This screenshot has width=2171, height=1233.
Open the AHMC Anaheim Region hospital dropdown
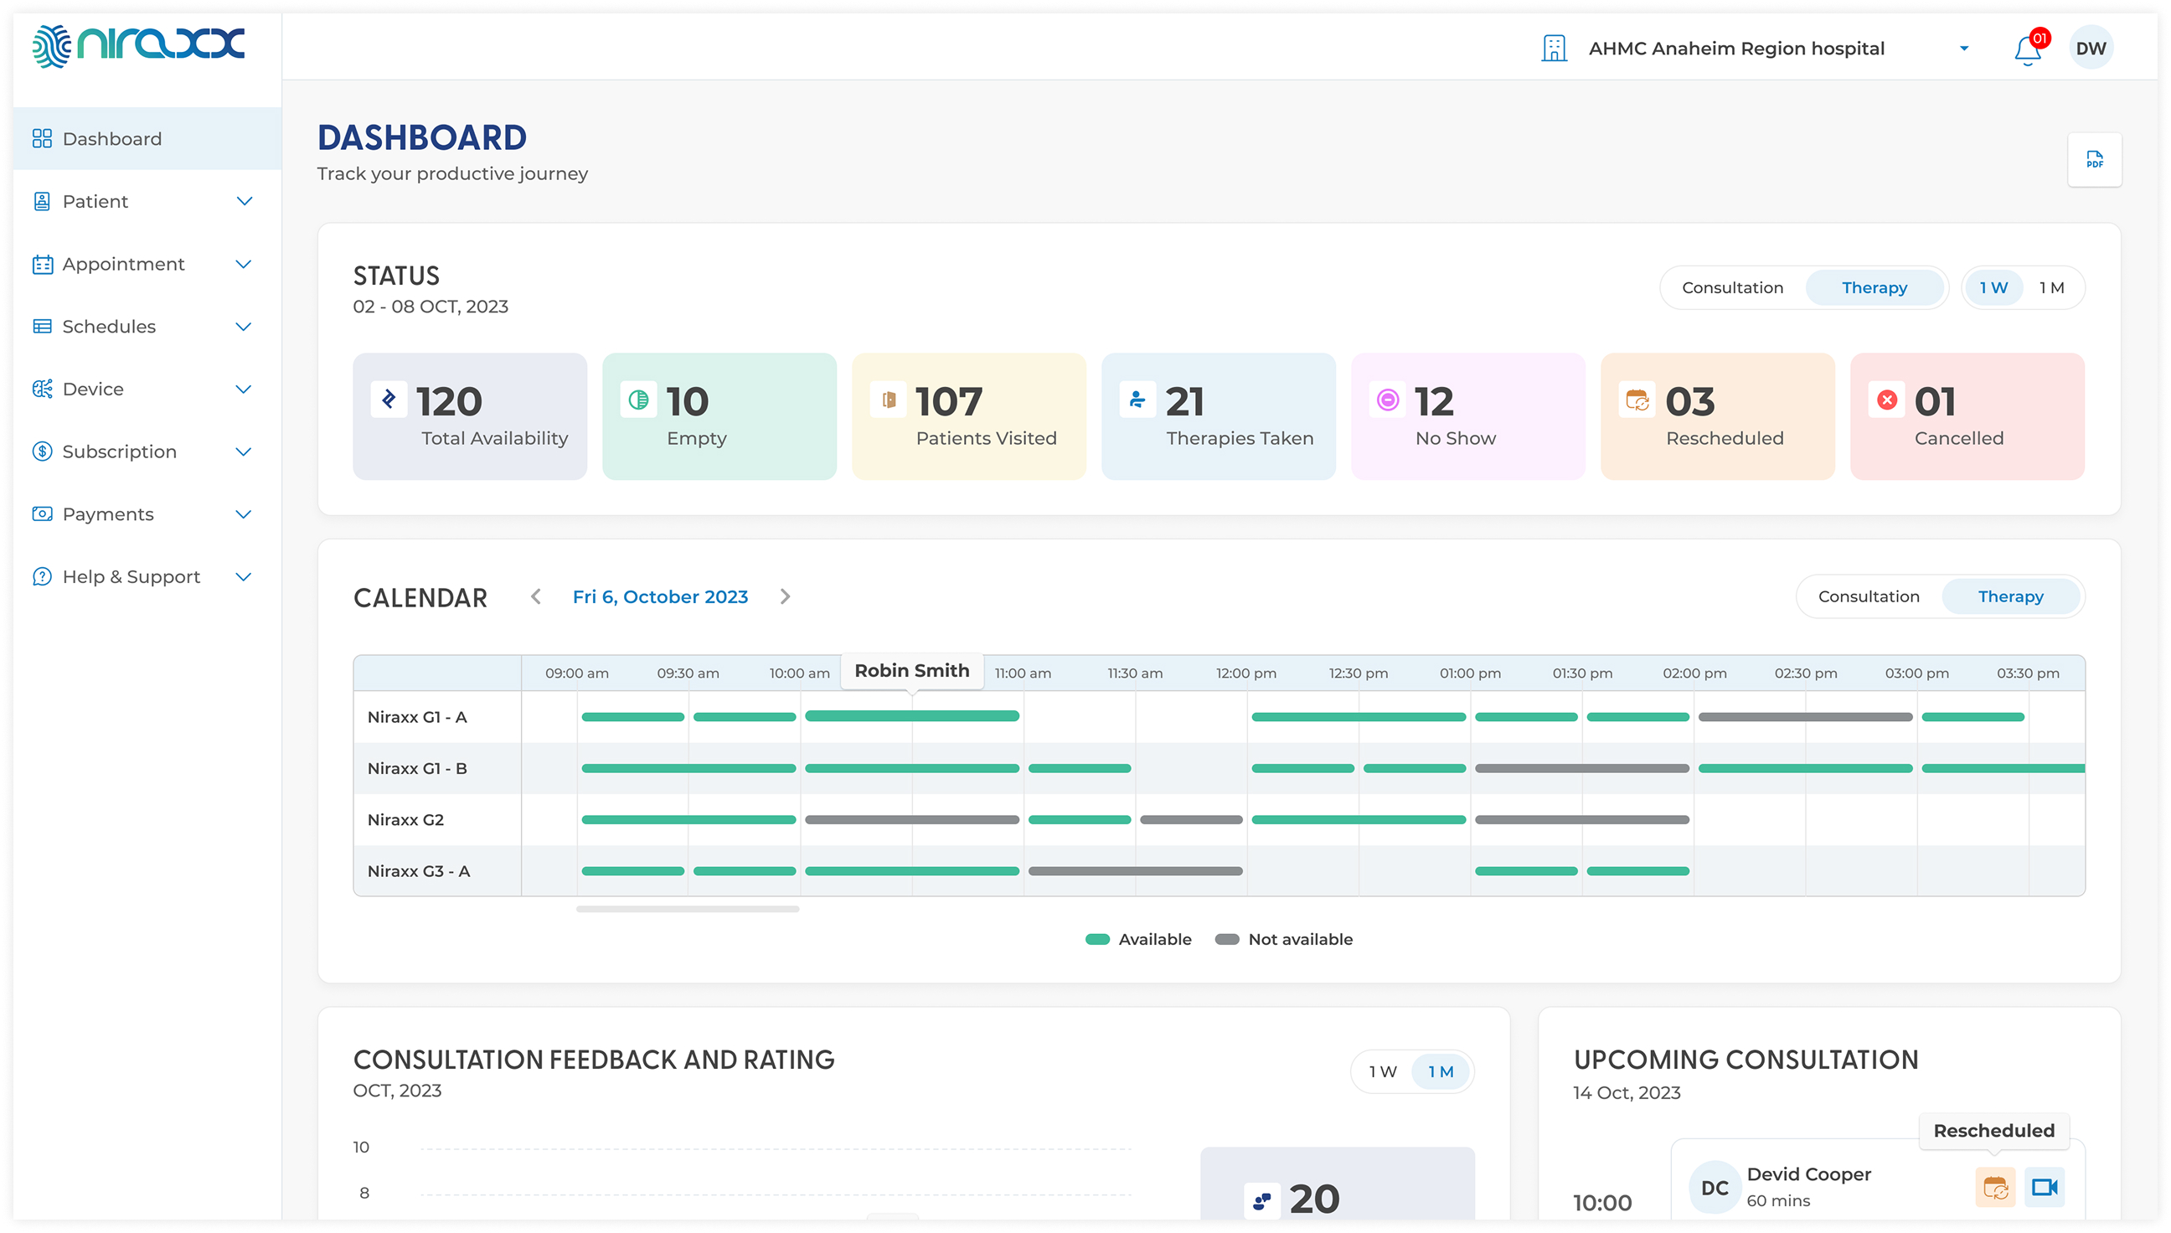click(x=1964, y=48)
